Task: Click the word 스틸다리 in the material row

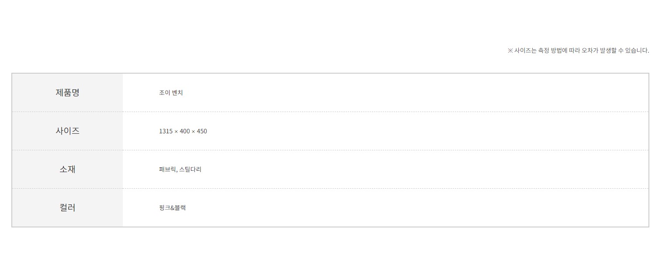Action: pos(191,169)
